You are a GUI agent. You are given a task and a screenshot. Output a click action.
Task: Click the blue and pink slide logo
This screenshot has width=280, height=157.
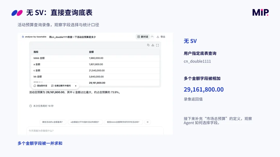(x=17, y=13)
